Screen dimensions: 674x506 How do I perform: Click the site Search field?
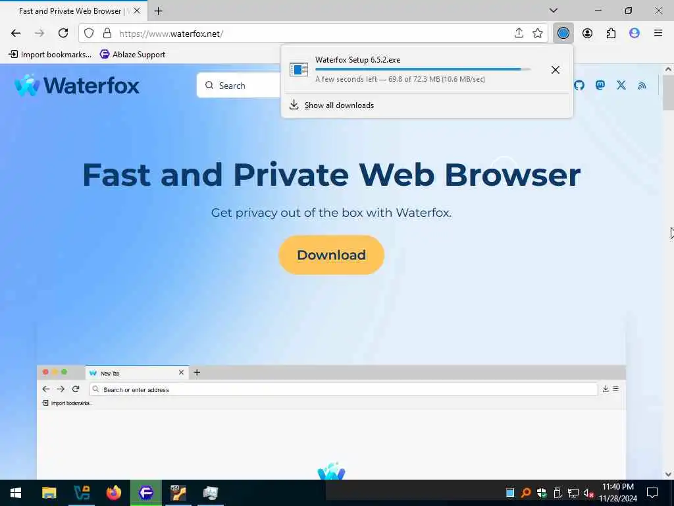point(239,85)
